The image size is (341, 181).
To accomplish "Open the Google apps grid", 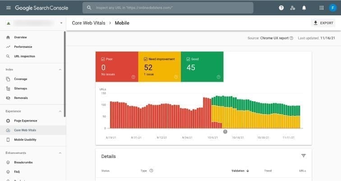I will pyautogui.click(x=321, y=8).
